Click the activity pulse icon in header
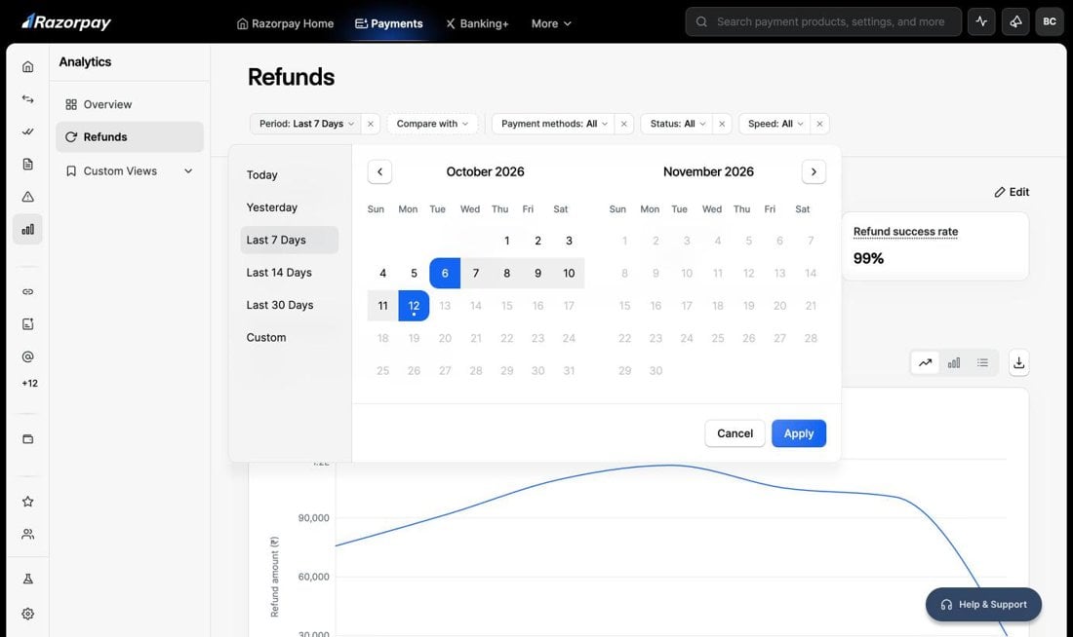This screenshot has height=637, width=1073. tap(981, 21)
